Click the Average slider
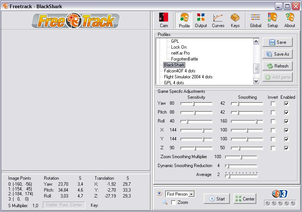The image size is (302, 212). [x=241, y=175]
